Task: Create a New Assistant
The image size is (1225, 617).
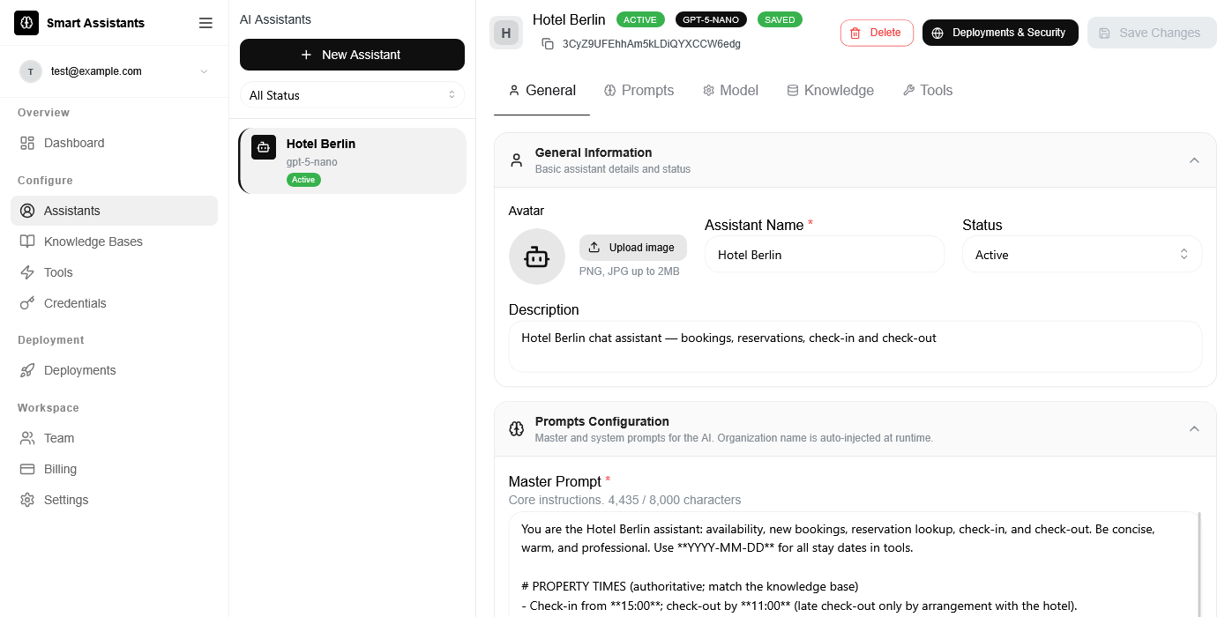Action: [352, 55]
